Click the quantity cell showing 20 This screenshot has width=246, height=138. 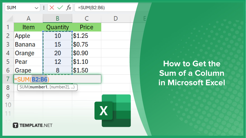pos(57,53)
